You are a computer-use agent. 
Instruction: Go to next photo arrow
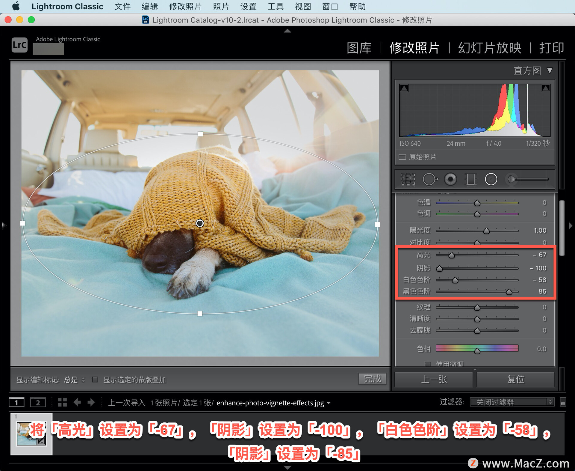pyautogui.click(x=91, y=402)
